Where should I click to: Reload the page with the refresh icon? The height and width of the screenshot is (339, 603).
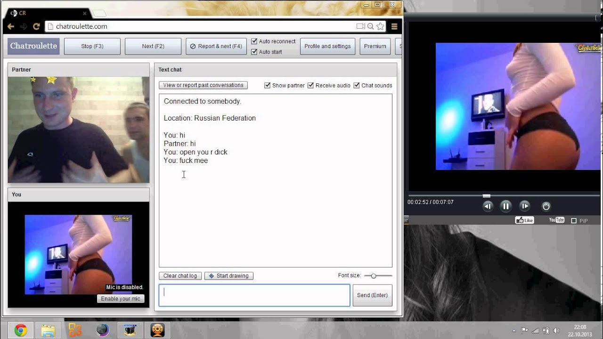click(x=36, y=26)
